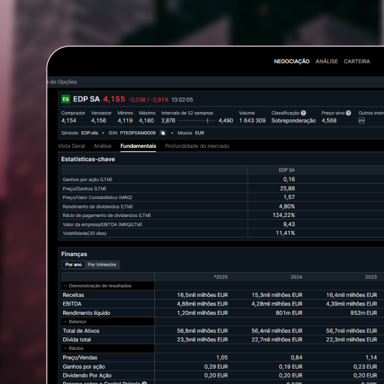384x384 pixels.
Task: Click Volatilidade(30 dias) value 11,41%
Action: 285,233
